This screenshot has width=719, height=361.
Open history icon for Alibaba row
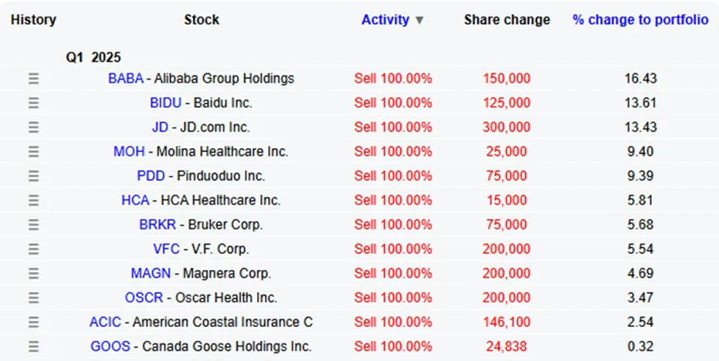tap(33, 79)
